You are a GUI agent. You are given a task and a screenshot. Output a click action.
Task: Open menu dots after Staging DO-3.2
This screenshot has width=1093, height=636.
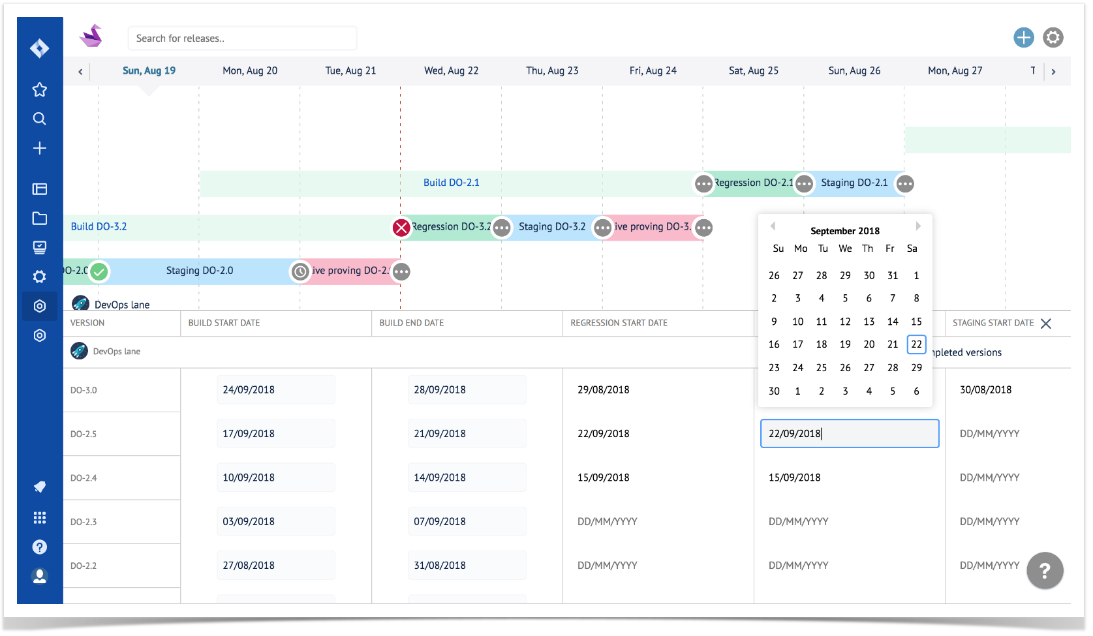pyautogui.click(x=603, y=228)
